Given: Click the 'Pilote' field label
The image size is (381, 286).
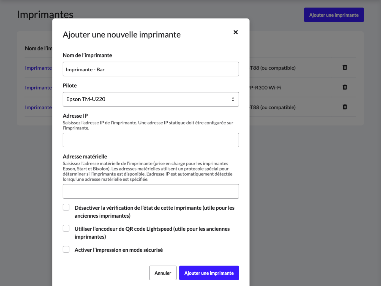Looking at the screenshot, I should [x=70, y=86].
